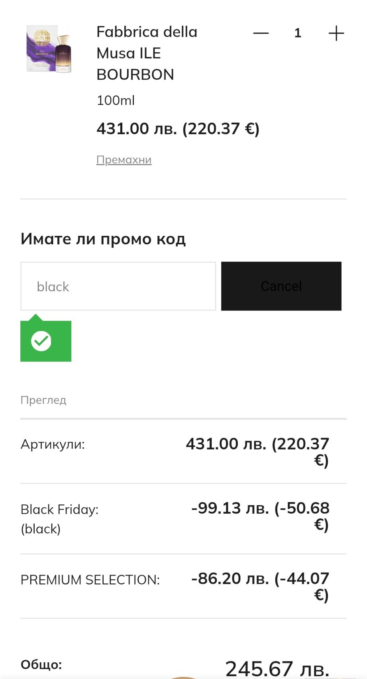Click the Общо total amount 245.67 лв.
The image size is (367, 679).
(x=277, y=668)
